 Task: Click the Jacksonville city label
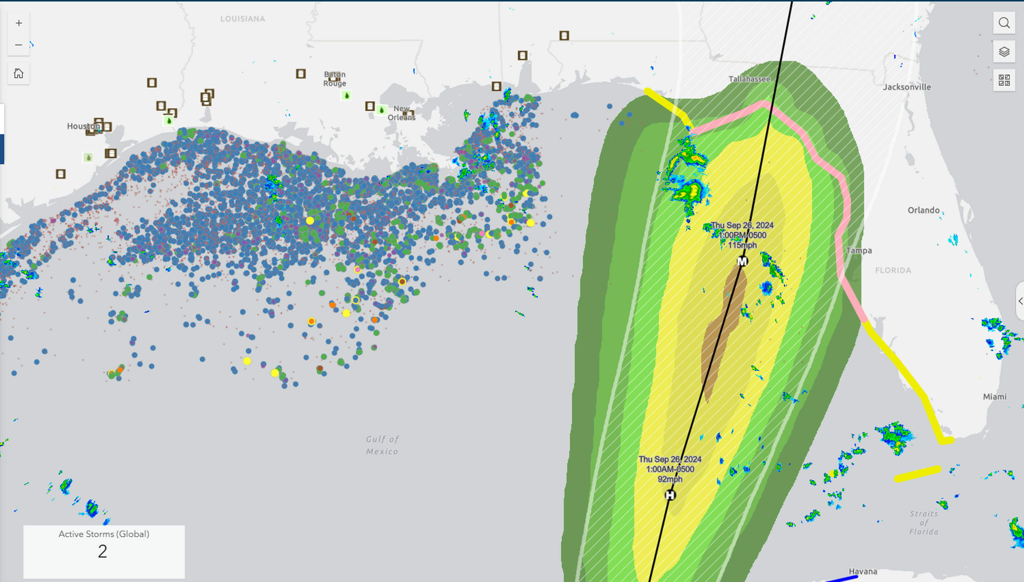pyautogui.click(x=906, y=87)
